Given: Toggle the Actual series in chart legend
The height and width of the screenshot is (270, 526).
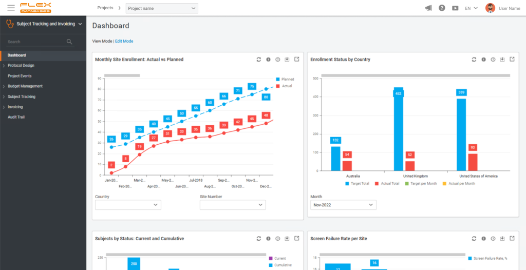Looking at the screenshot, I should coord(284,86).
